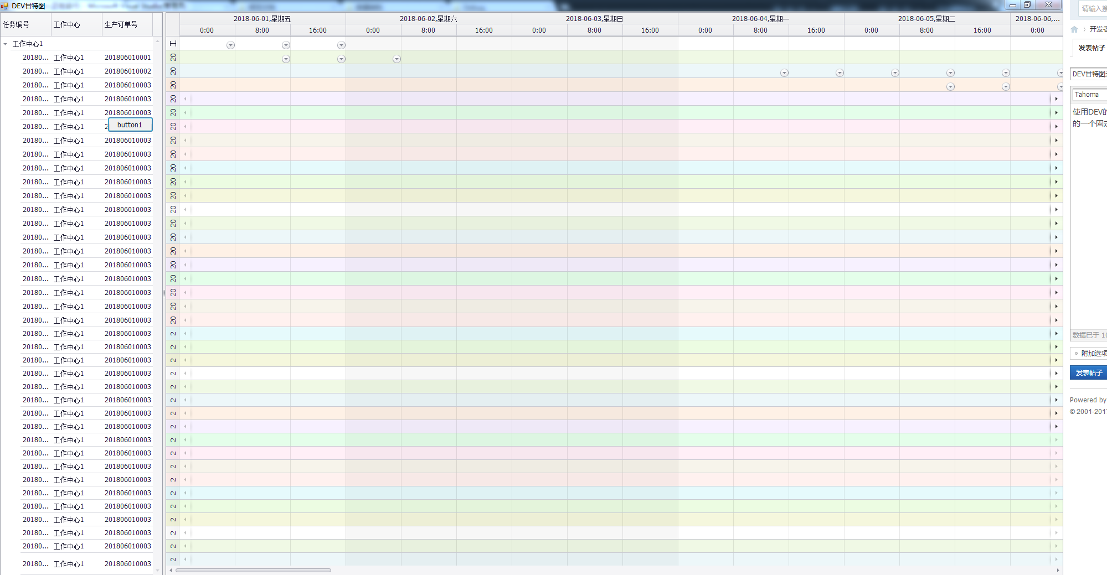The image size is (1107, 575).
Task: Click the Gantt horizontal scrollbar right arrow
Action: pos(1058,570)
